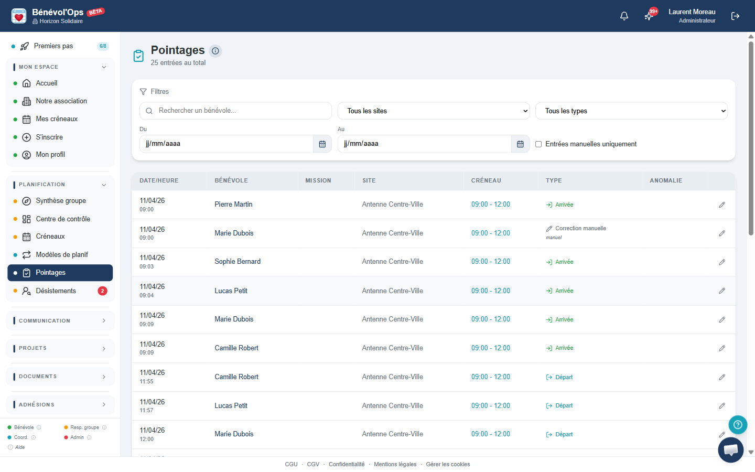Viewport: 755px width, 472px height.
Task: Tick Entrées manuelles uniquement checkbox
Action: coord(538,144)
